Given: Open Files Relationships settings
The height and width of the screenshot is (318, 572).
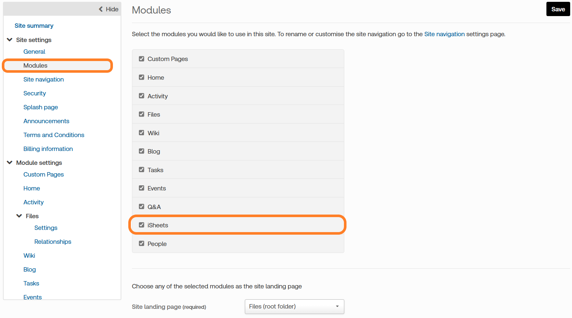Looking at the screenshot, I should click(x=53, y=242).
